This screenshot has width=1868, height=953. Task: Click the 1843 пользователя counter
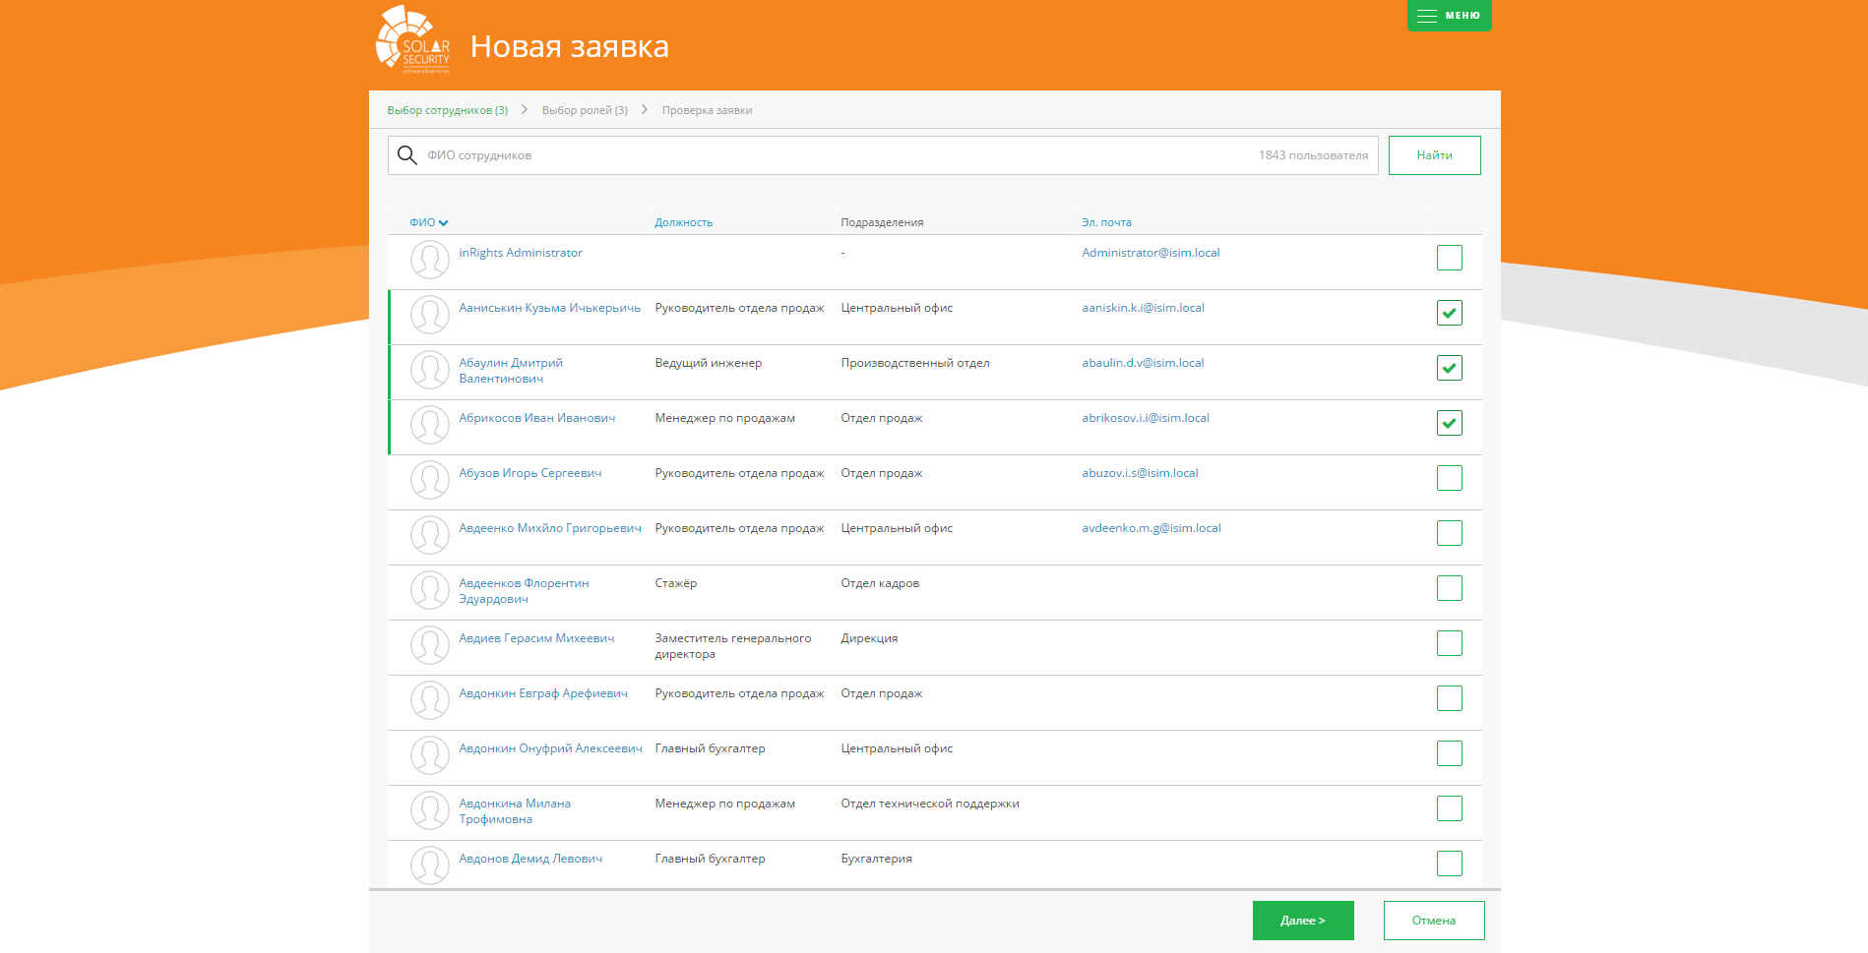coord(1313,155)
